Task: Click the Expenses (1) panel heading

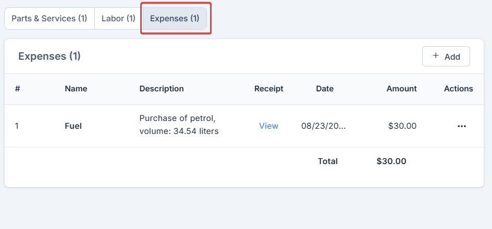Action: point(50,56)
